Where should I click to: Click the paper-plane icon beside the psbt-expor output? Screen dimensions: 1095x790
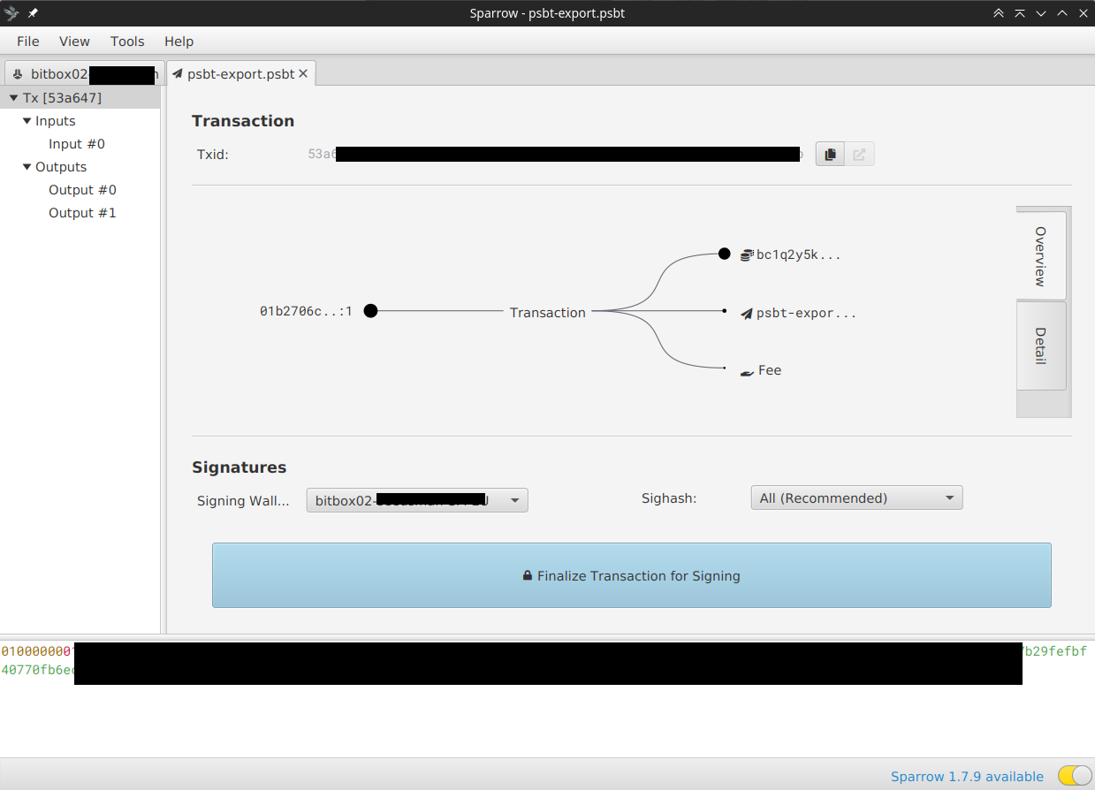tap(745, 312)
